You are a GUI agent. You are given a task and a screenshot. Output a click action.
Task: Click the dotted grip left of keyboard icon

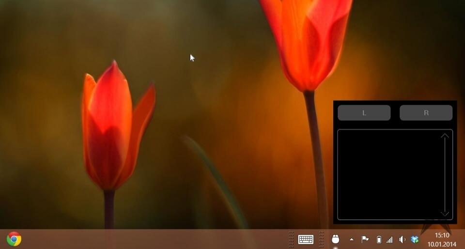(x=291, y=239)
